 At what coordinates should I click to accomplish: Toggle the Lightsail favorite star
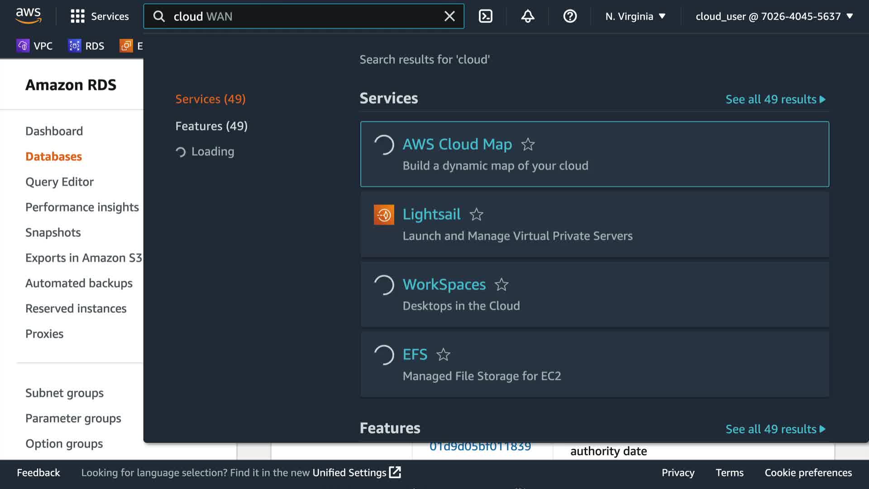tap(476, 214)
